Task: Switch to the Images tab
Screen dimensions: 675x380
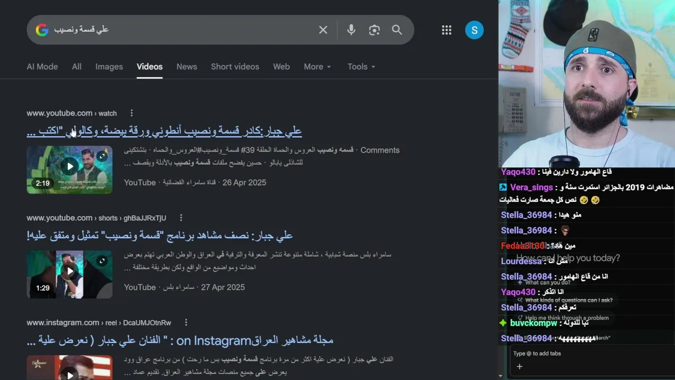Action: (x=109, y=66)
